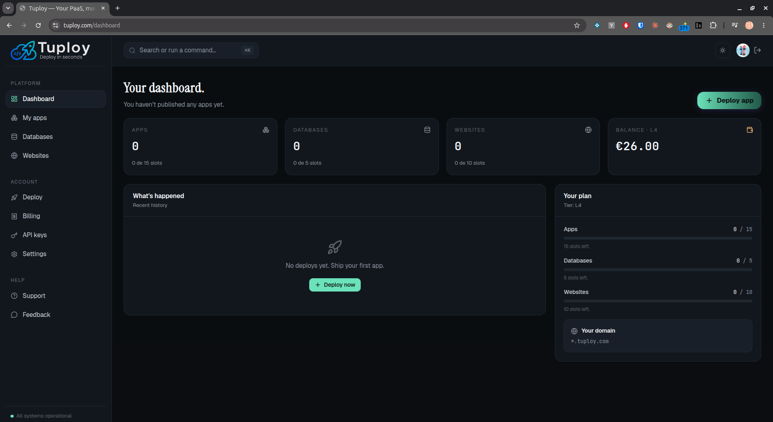This screenshot has width=773, height=422.
Task: Open Feedback in the sidebar
Action: [56, 315]
